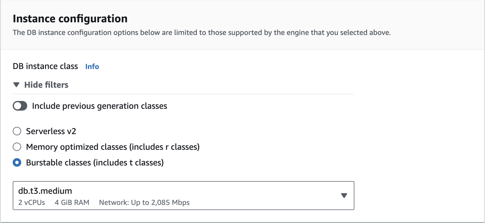
Task: Choose the Memory optimized classes radio button
Action: coord(17,147)
